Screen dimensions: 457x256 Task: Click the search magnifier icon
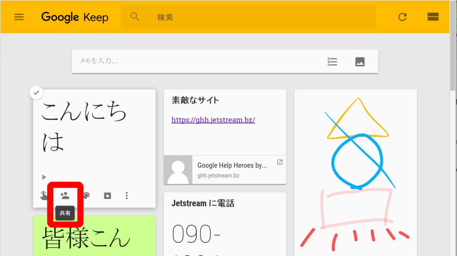[135, 17]
